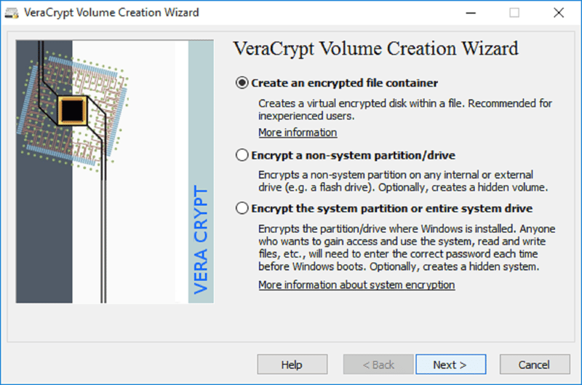Close the Volume Creation Wizard window
Screen dimensions: 582x385
point(558,13)
